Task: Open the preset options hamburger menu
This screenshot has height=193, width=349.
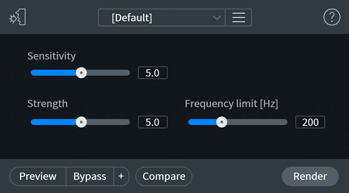Action: pos(238,17)
